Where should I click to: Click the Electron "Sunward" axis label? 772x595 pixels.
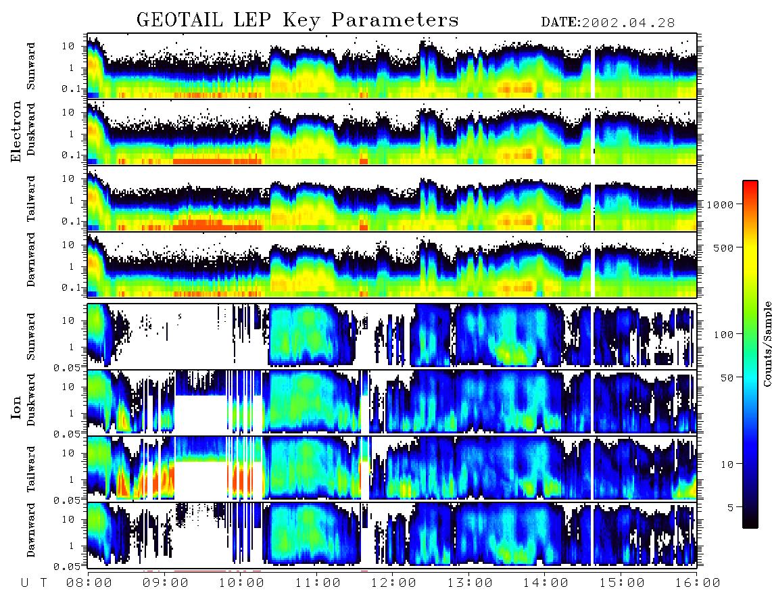click(31, 66)
